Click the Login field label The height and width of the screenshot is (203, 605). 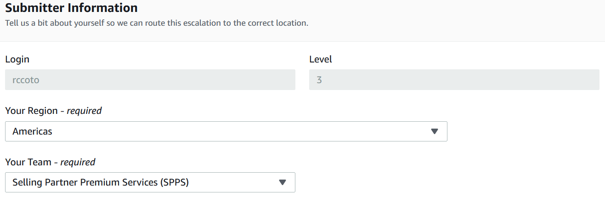17,59
